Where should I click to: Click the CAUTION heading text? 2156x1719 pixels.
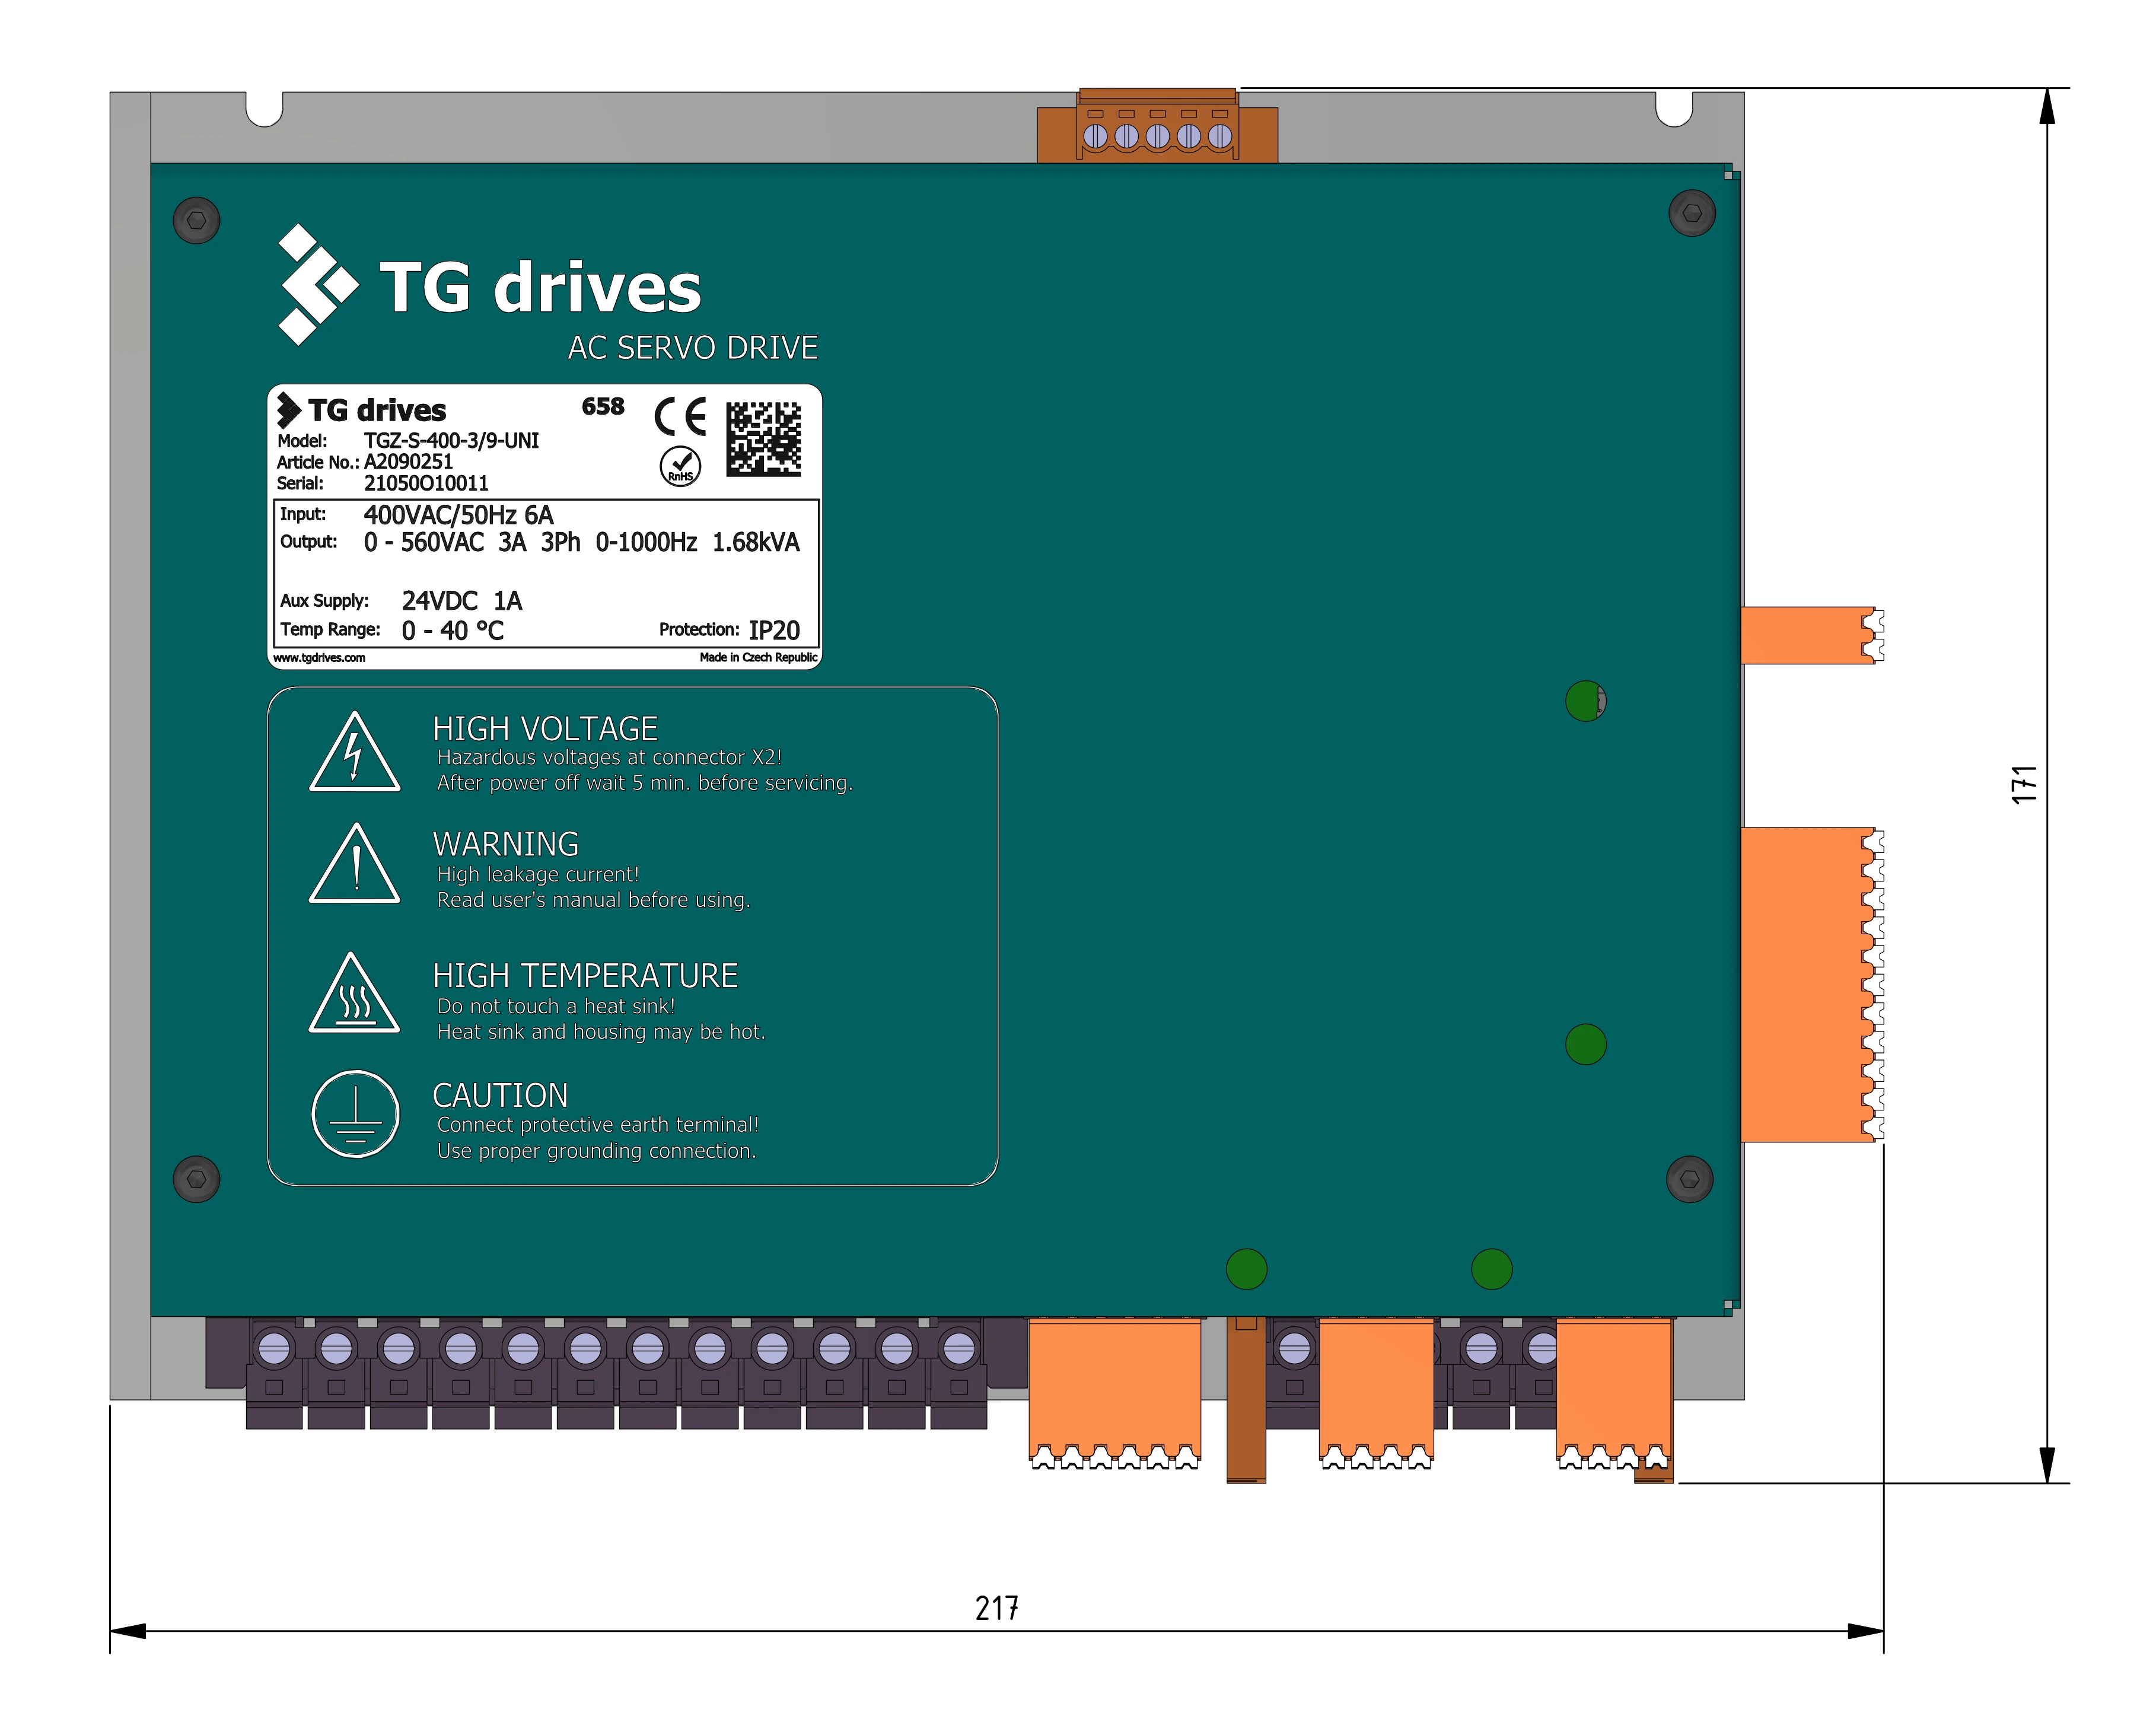pyautogui.click(x=500, y=1095)
